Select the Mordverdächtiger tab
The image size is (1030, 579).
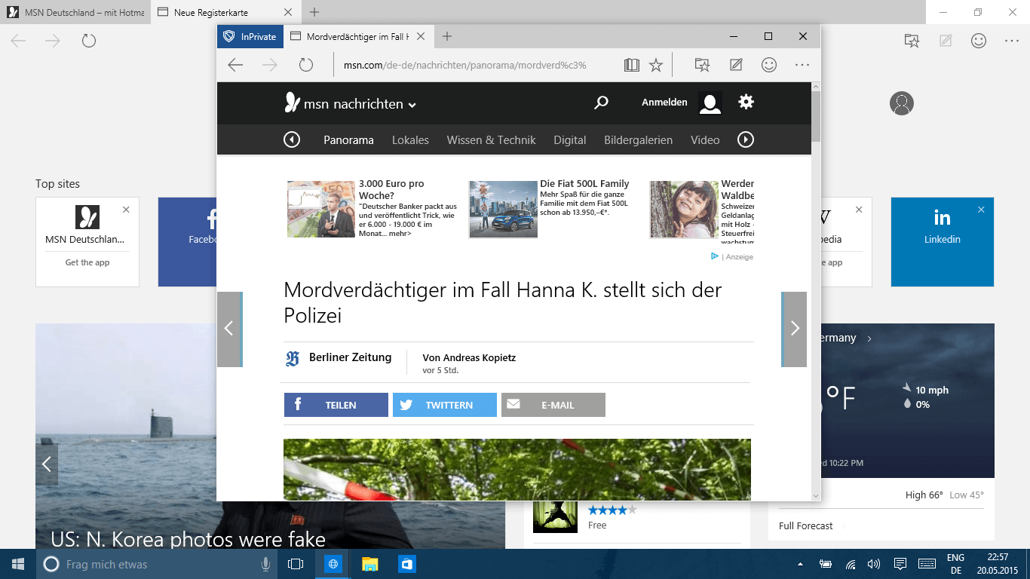(358, 36)
